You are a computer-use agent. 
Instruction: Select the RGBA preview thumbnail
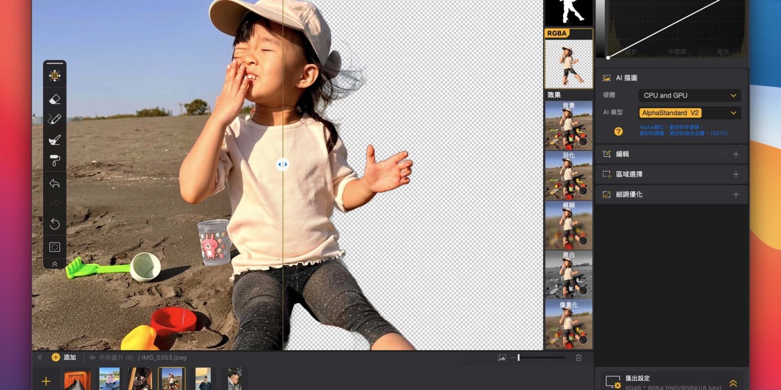(x=568, y=63)
